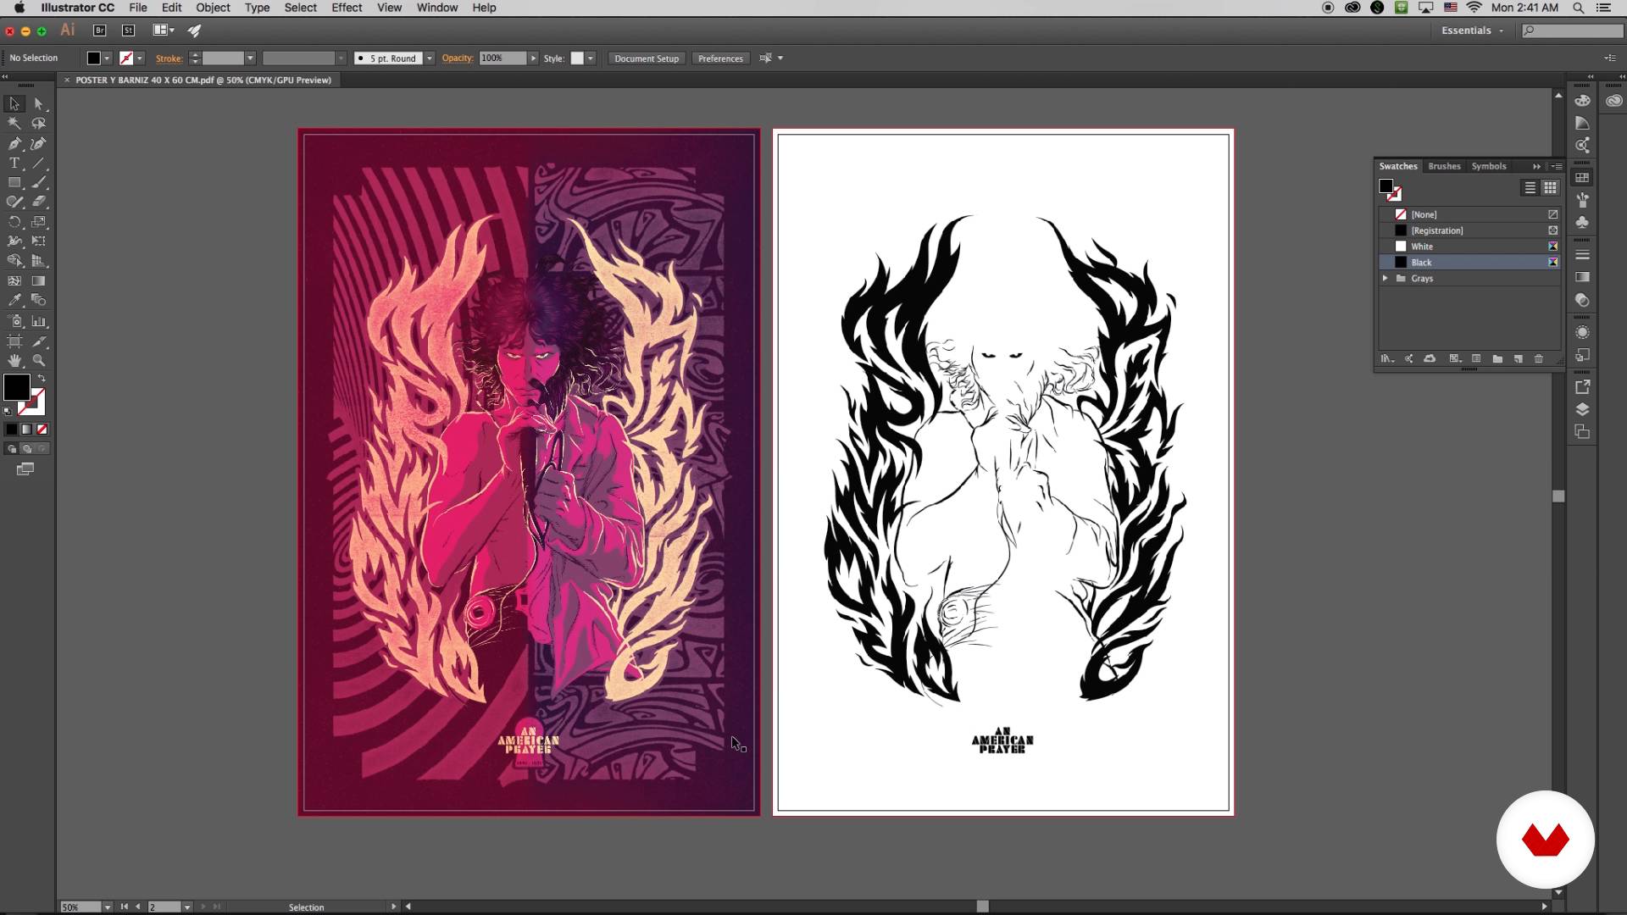The width and height of the screenshot is (1627, 915).
Task: Choose the Rotate tool
Action: point(14,222)
